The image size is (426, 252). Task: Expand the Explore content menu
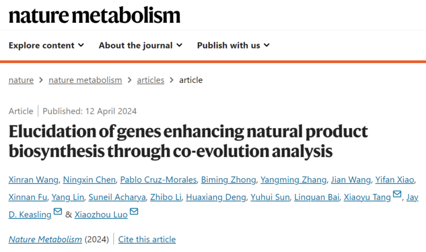tap(46, 45)
